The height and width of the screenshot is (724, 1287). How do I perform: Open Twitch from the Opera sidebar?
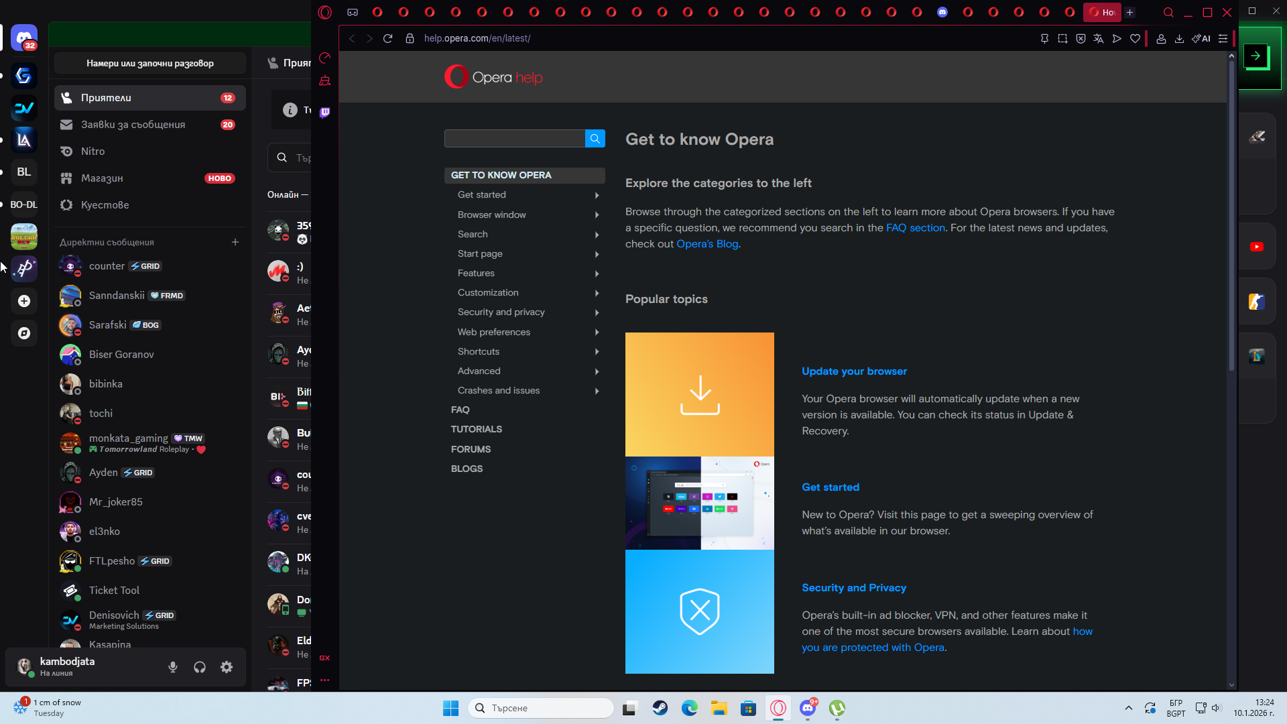pos(325,113)
